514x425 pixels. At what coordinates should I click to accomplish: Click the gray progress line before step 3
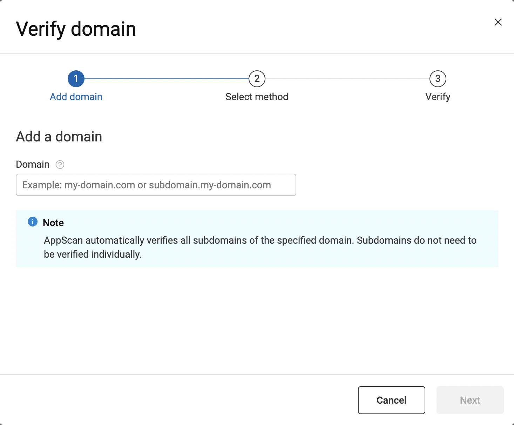click(x=347, y=79)
